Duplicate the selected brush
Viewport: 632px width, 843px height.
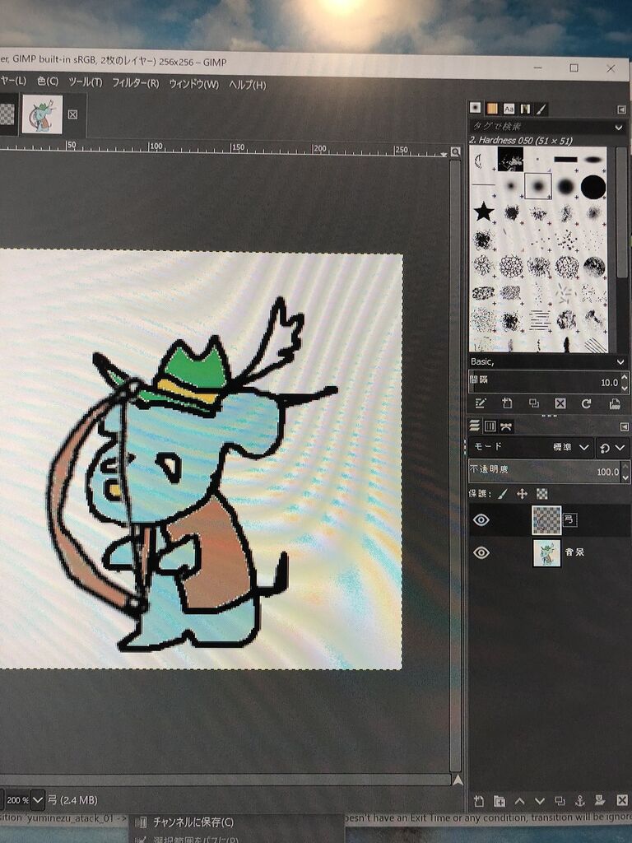[x=533, y=403]
